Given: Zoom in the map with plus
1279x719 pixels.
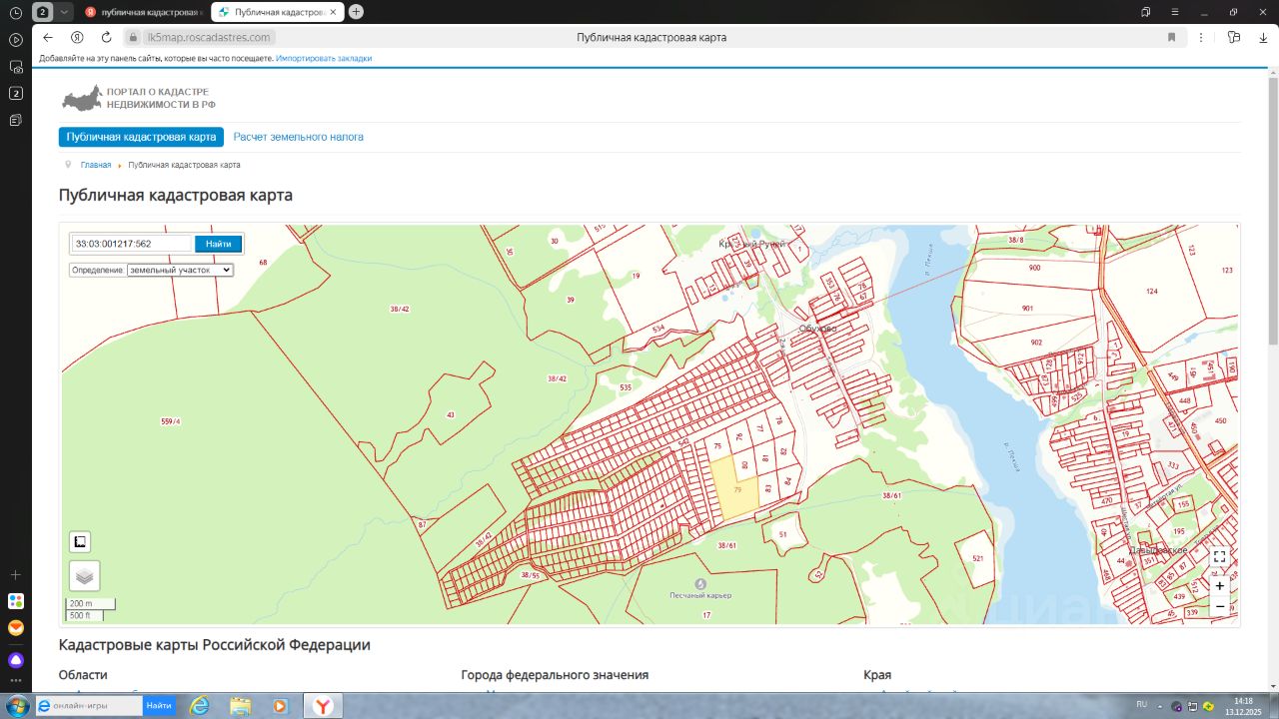Looking at the screenshot, I should 1220,586.
